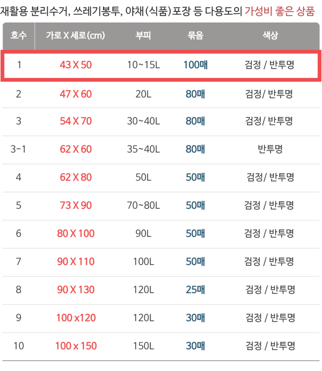Click the 43 X 50 size cell
This screenshot has height=371, width=322.
[x=76, y=65]
